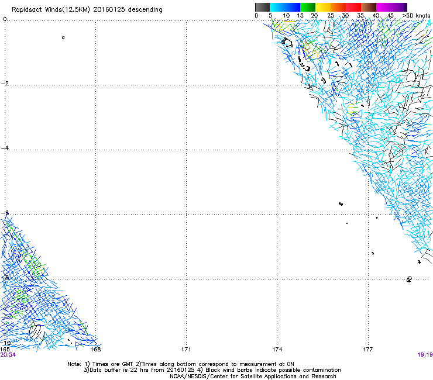Click the island outline on the -8 latitude line

409,279
